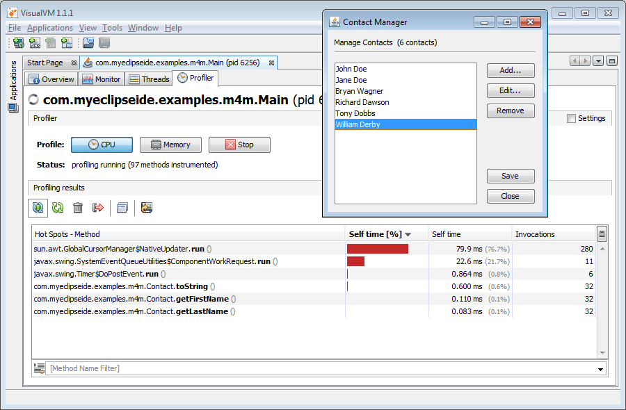This screenshot has width=626, height=410.
Task: Stop the running CPU profiler
Action: click(x=239, y=145)
